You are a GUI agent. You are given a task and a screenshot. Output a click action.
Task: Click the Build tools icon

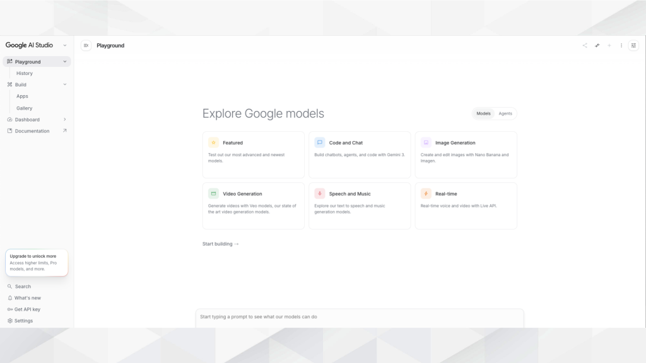(x=9, y=84)
